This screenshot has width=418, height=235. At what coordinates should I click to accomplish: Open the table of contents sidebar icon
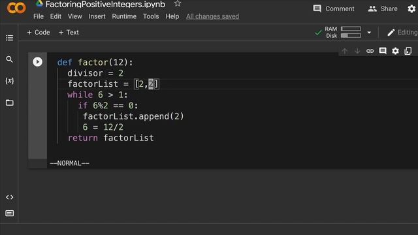[x=10, y=38]
